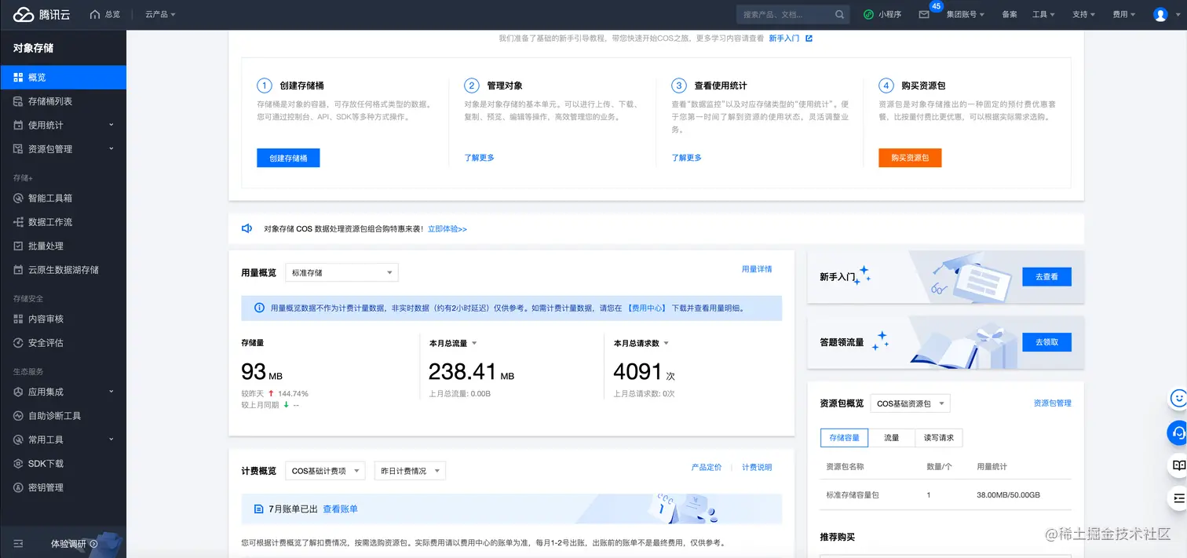Open the 昨日计费情况 dropdown
Viewport: 1187px width, 558px height.
410,471
